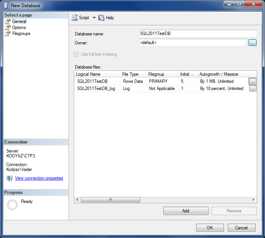
Task: Click the scroll left arrow
Action: [77, 200]
